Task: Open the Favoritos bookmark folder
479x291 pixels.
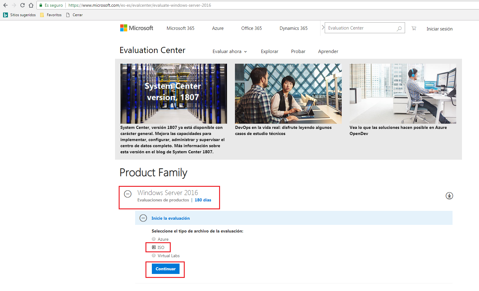Action: point(51,15)
